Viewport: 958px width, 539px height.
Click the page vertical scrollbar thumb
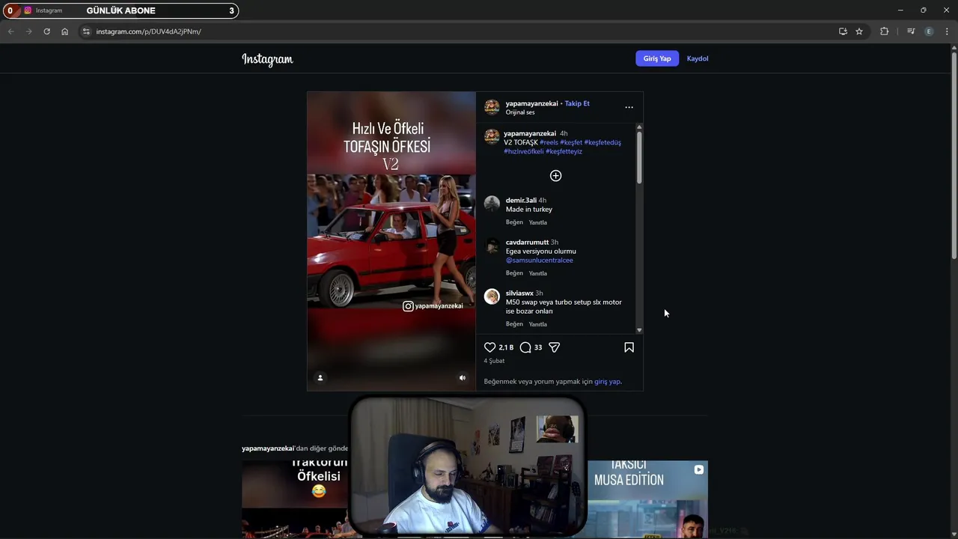click(x=954, y=157)
